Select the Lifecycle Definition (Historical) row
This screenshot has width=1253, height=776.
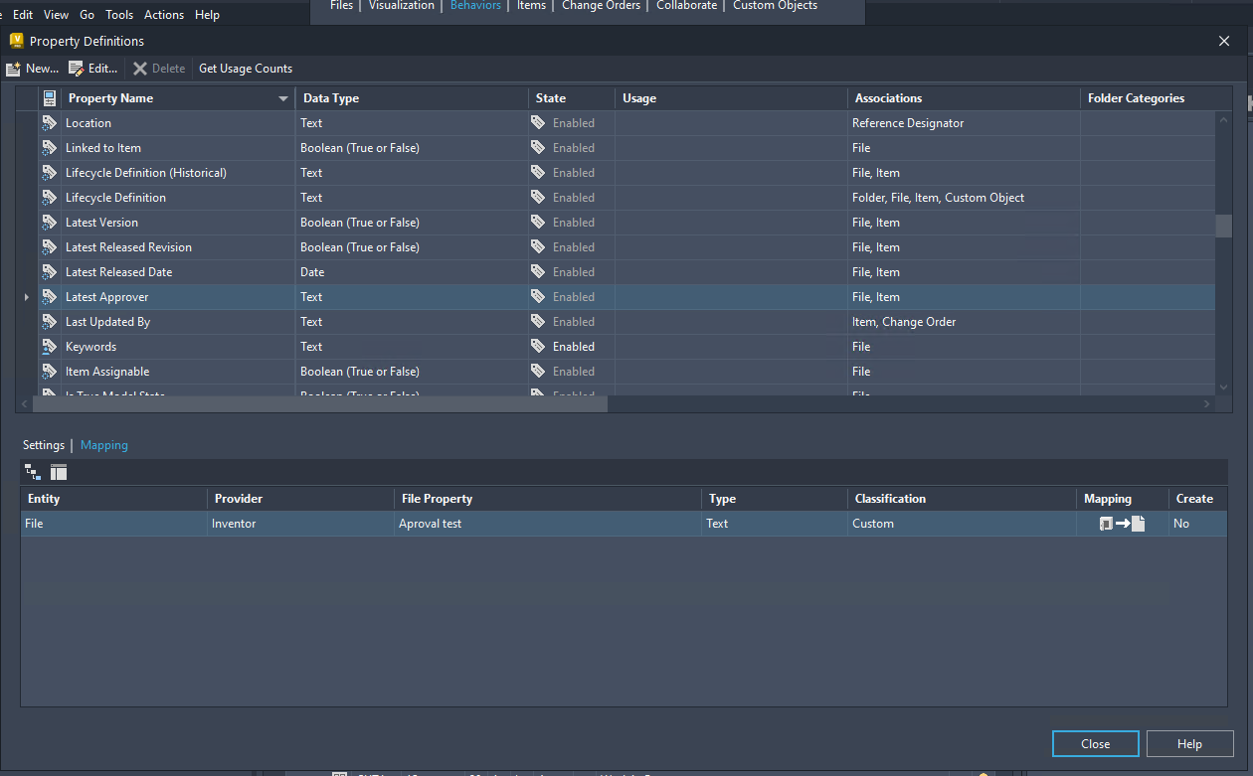click(626, 173)
